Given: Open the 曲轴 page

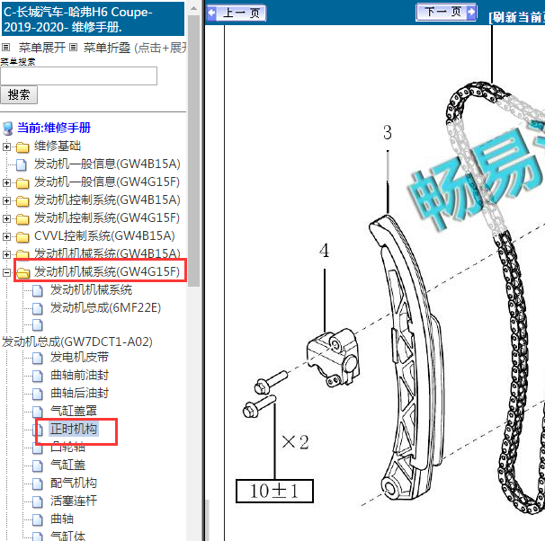Looking at the screenshot, I should tap(62, 519).
